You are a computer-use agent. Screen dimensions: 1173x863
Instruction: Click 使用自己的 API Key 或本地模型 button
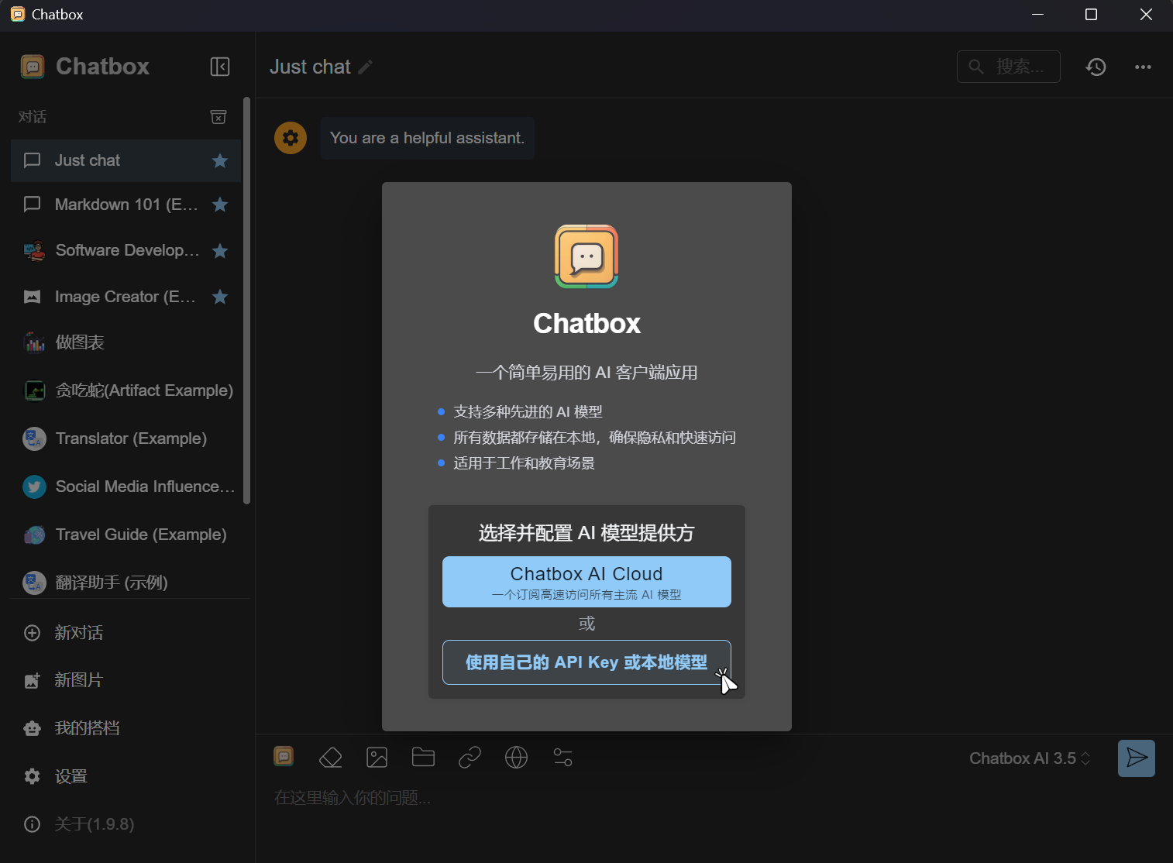(586, 662)
